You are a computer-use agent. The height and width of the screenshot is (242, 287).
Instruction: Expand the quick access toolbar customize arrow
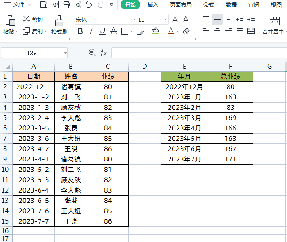pyautogui.click(x=112, y=5)
